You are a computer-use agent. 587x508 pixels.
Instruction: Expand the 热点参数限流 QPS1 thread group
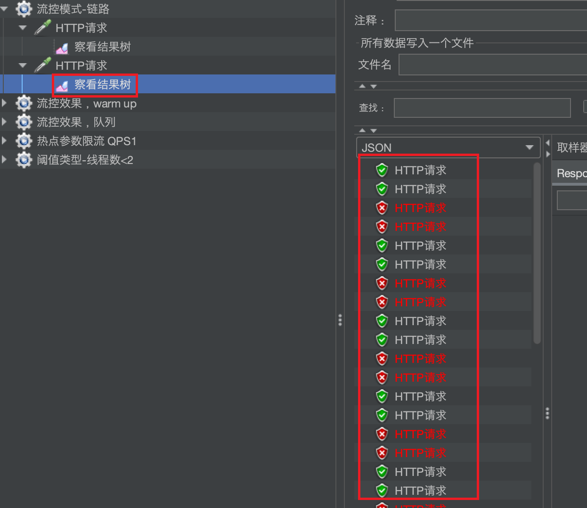(4, 141)
